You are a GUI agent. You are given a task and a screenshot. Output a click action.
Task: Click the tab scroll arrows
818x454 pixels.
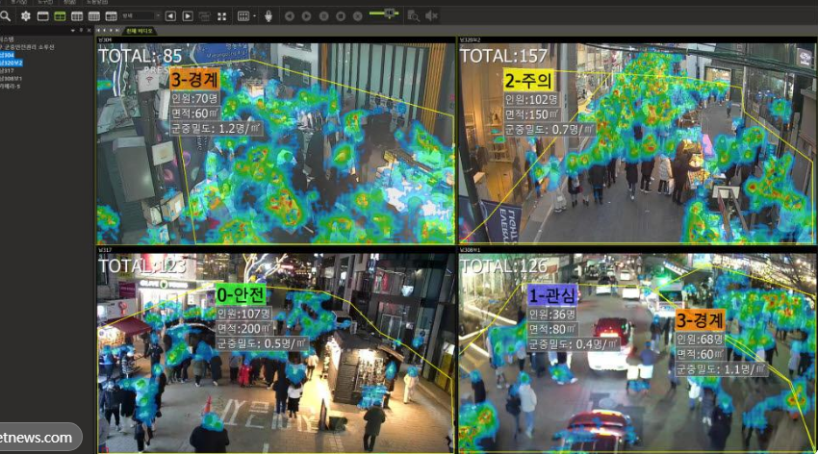(x=108, y=31)
